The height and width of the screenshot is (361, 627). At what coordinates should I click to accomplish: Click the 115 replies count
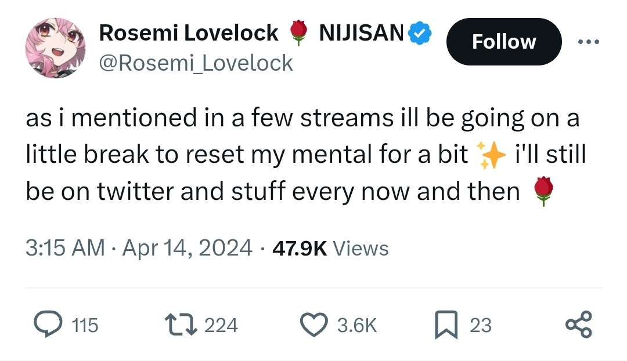(85, 325)
